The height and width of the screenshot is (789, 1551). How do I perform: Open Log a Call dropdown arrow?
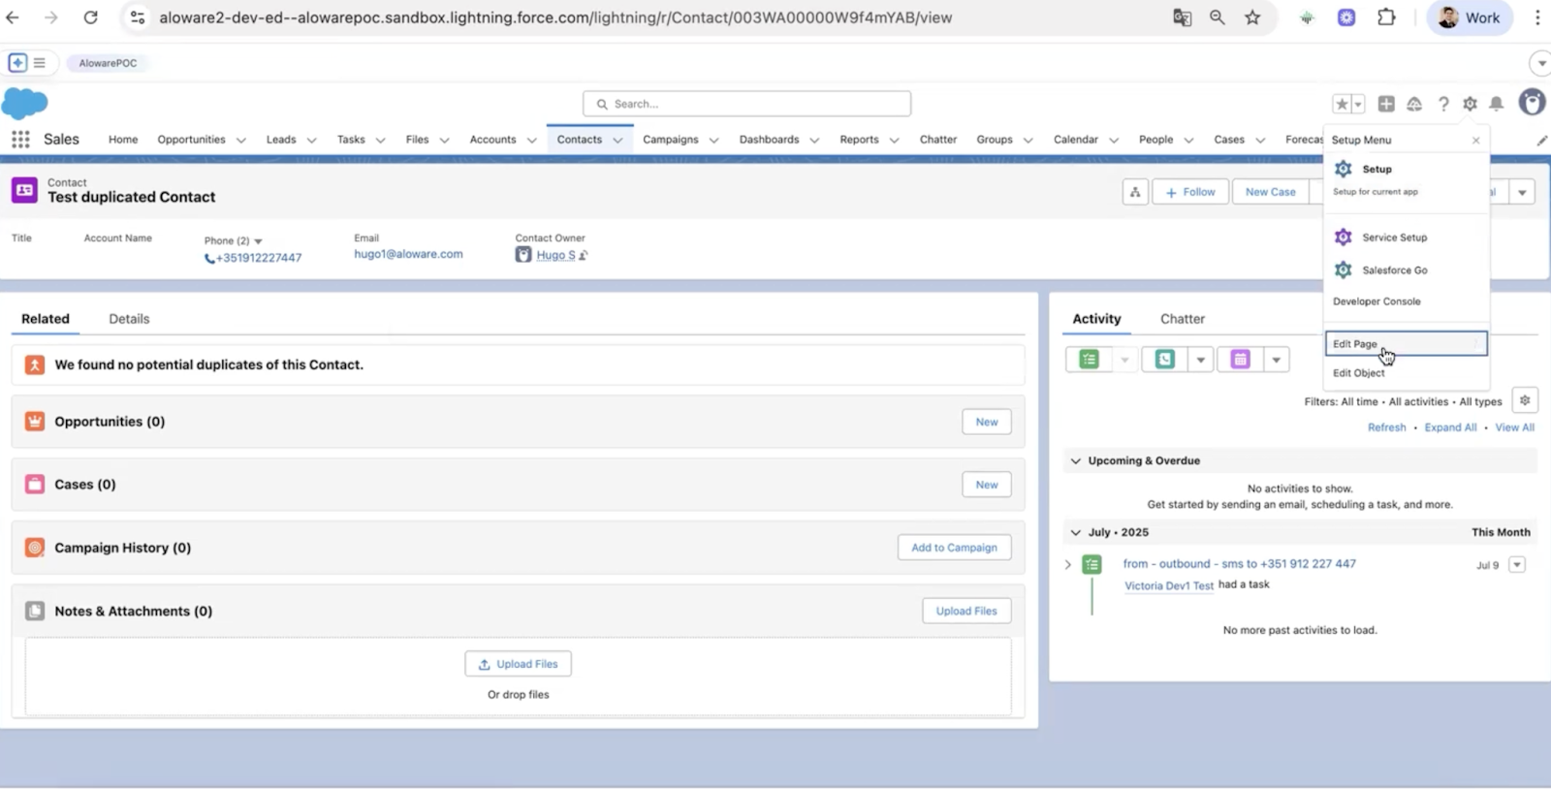1201,360
